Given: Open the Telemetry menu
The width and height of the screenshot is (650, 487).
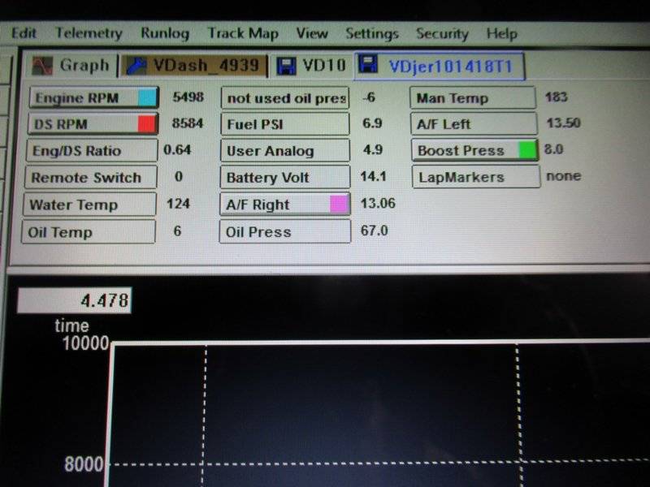Looking at the screenshot, I should [x=89, y=33].
